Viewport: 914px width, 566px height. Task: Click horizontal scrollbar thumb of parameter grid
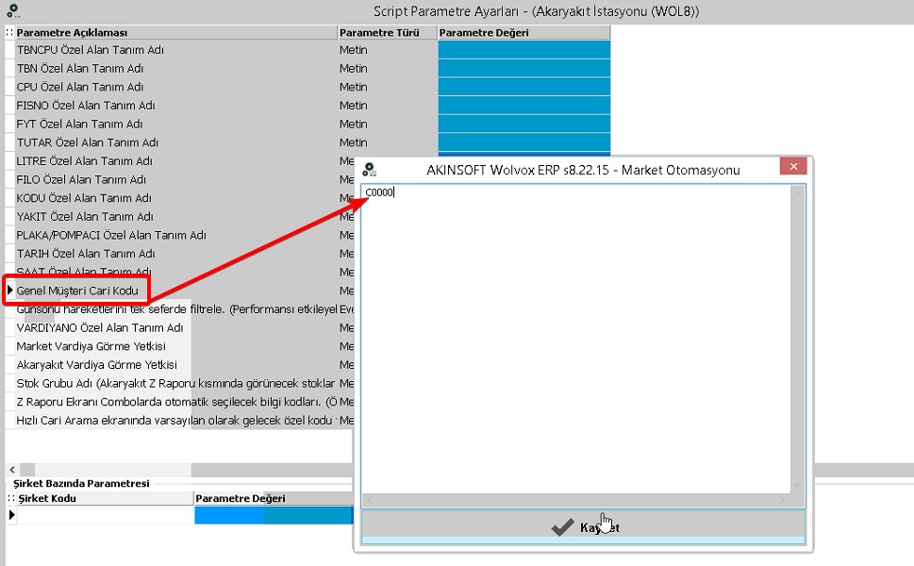[27, 469]
